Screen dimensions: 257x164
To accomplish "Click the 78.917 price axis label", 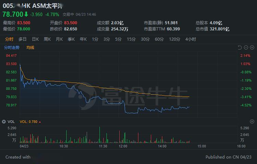I will [11, 105].
